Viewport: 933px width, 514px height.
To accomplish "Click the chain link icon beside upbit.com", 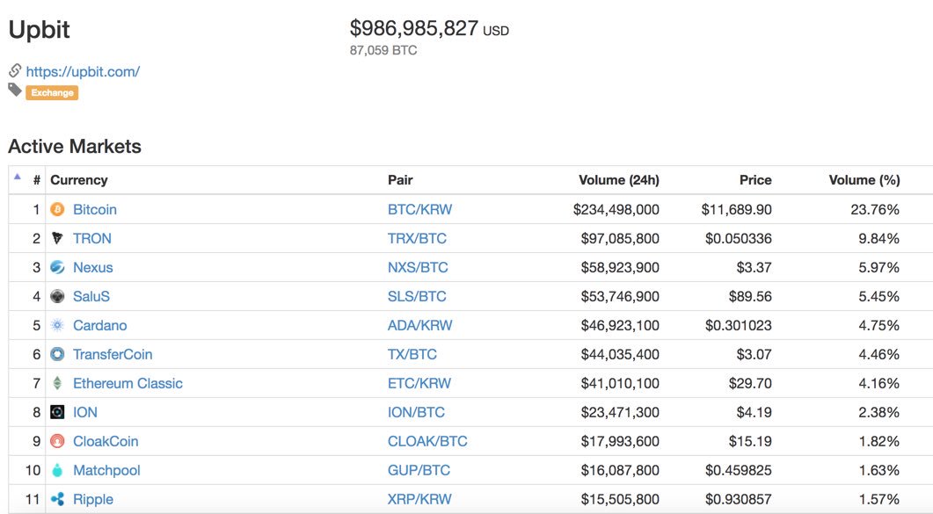I will point(15,70).
